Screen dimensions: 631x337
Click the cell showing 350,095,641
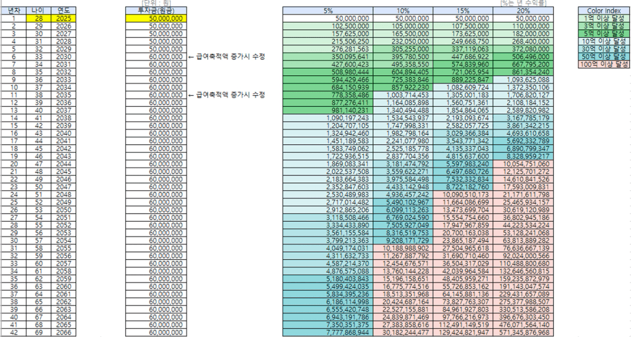327,56
